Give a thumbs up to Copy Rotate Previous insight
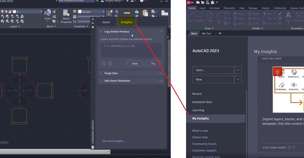This screenshot has width=304, height=158. click(104, 63)
